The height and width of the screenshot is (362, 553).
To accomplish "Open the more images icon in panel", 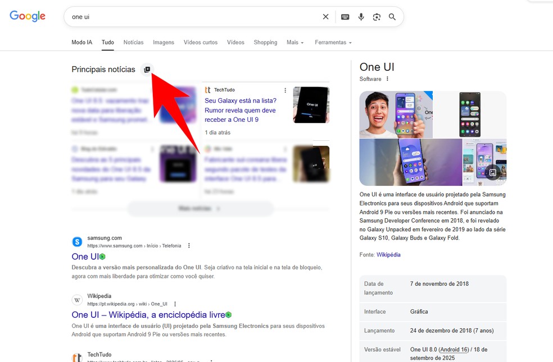I will click(492, 172).
